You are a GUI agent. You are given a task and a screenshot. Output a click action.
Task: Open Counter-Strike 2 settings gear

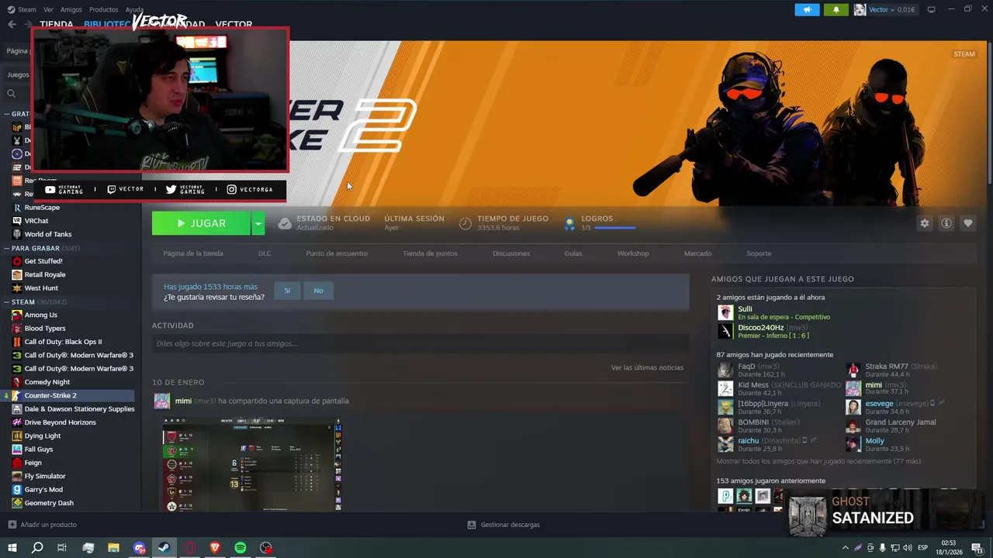click(x=925, y=223)
